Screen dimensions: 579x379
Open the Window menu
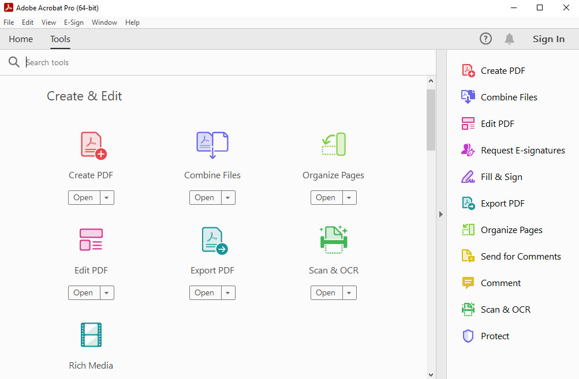[x=104, y=22]
